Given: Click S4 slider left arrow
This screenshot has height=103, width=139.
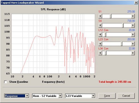Looking at the screenshot, I should [100, 25].
